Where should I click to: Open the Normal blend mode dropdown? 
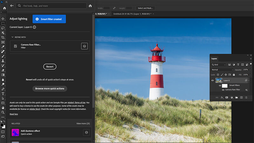click(x=222, y=70)
